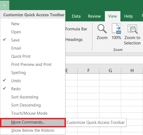Add Sort Ascending to the toolbar
Viewport: 143px width, 135px height.
pyautogui.click(x=33, y=97)
